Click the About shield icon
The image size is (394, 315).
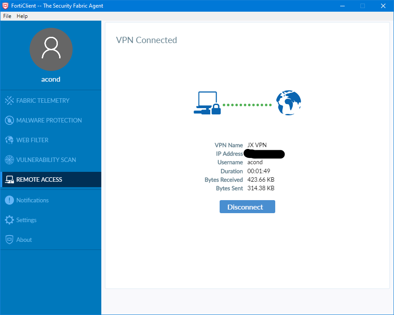(x=9, y=240)
